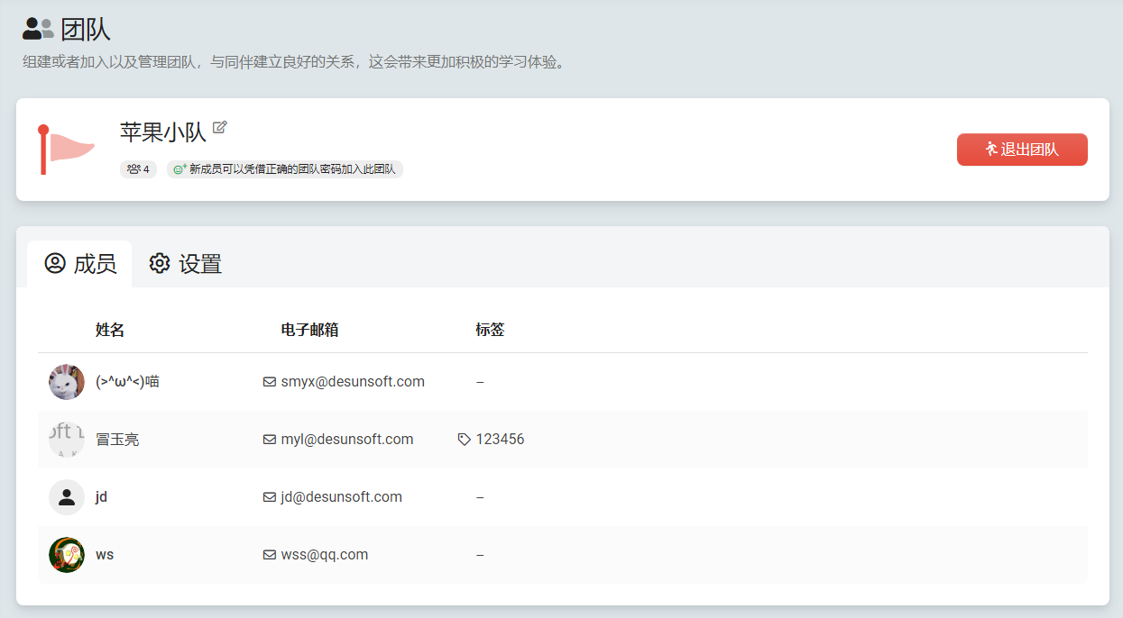Click 冒玉亮's avatar image
This screenshot has height=618, width=1123.
[66, 439]
